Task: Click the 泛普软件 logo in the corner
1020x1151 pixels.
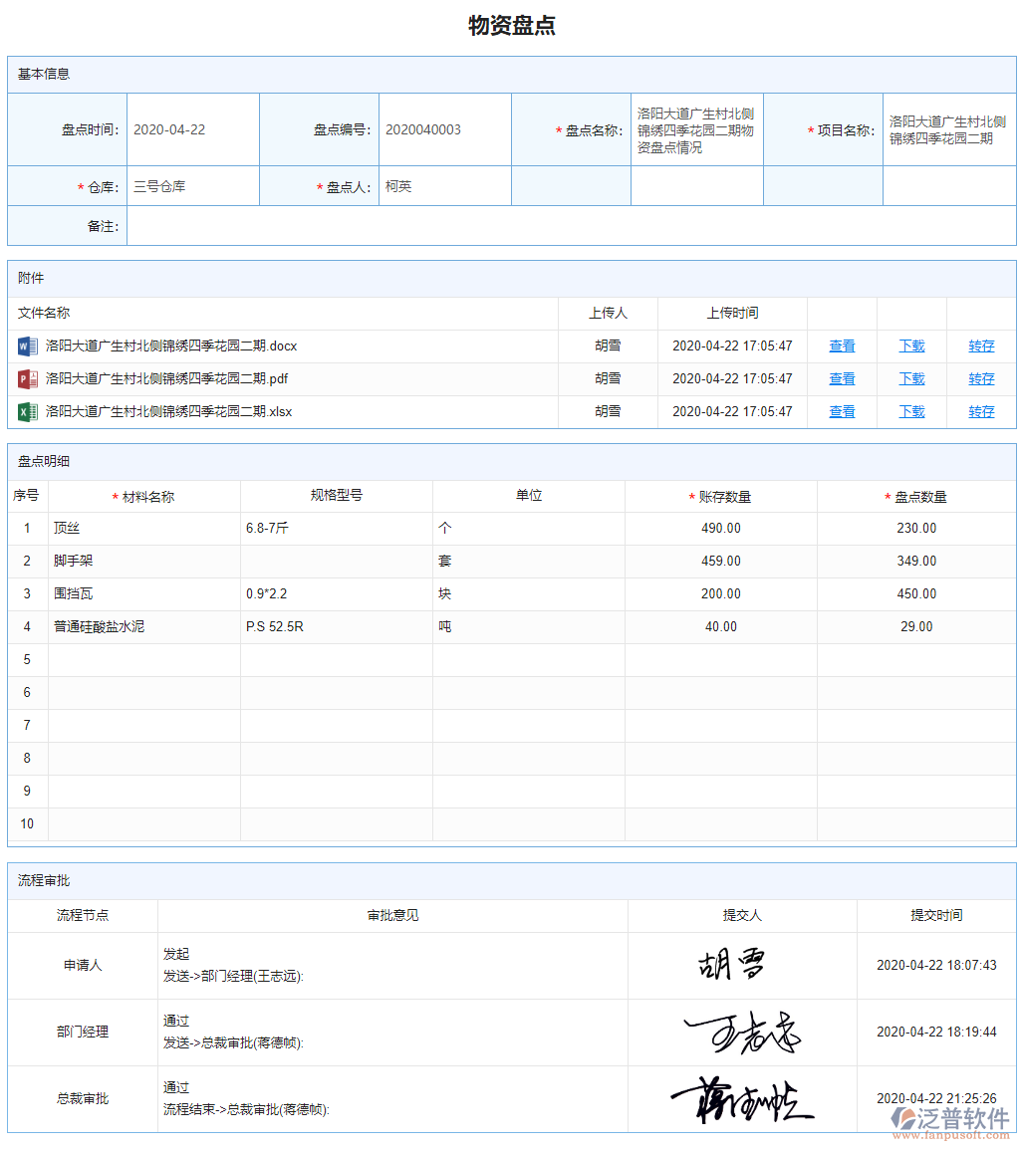Action: point(950,1118)
